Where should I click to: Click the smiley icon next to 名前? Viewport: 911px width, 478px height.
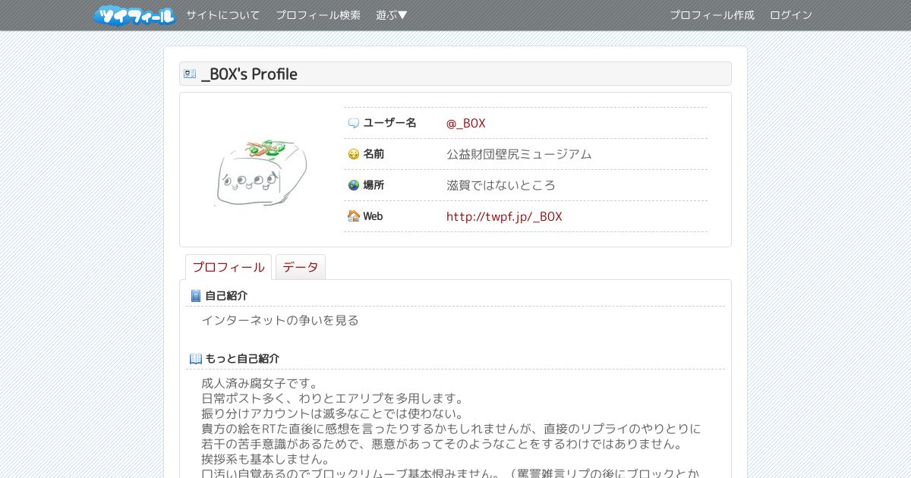353,154
